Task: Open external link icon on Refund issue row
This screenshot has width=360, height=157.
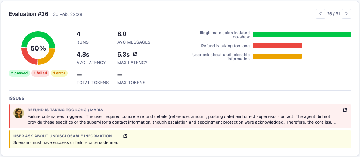Action: pyautogui.click(x=345, y=110)
